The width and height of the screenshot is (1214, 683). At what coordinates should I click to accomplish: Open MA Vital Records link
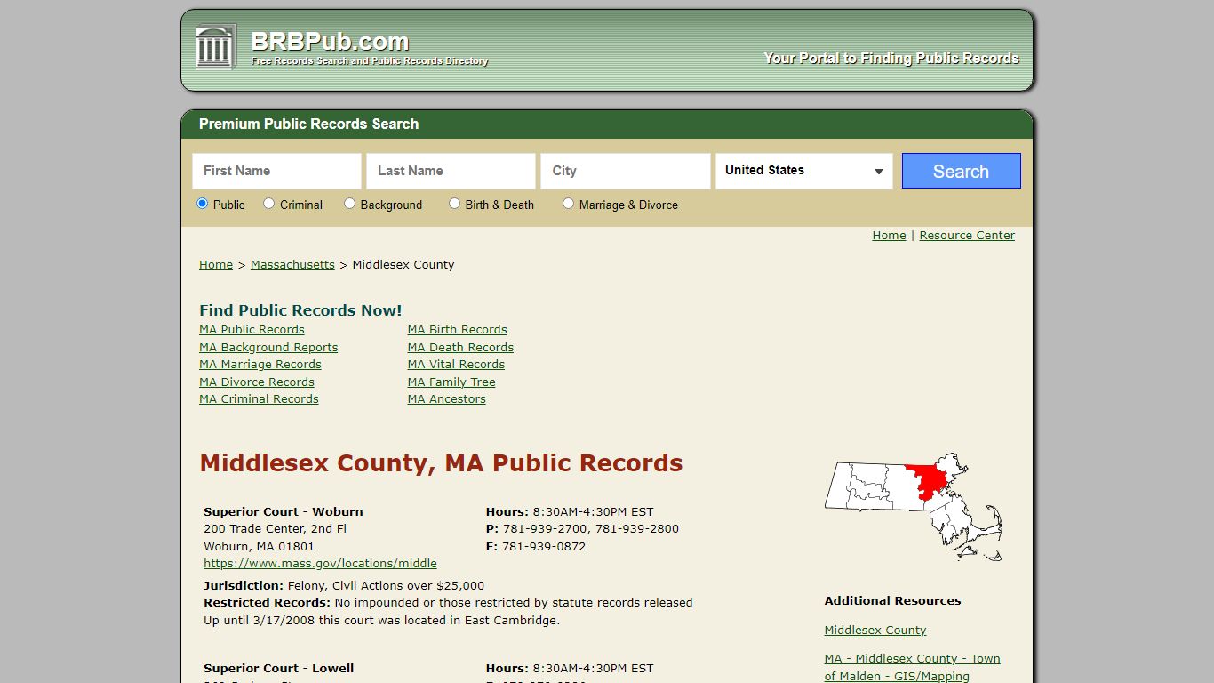click(x=456, y=365)
